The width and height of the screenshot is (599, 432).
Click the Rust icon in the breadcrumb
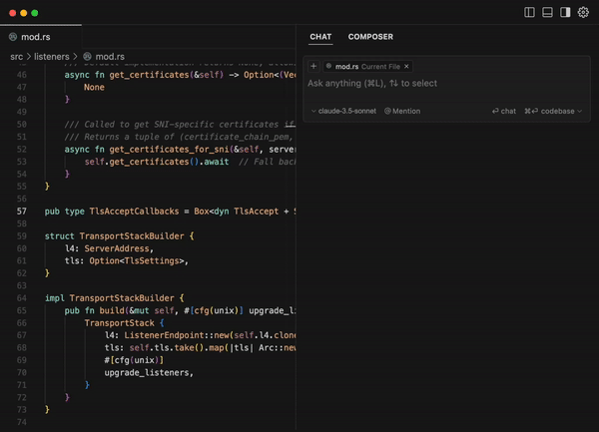click(x=87, y=57)
